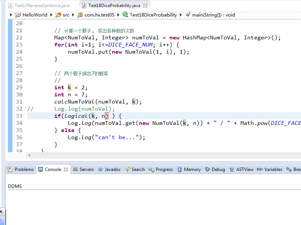Screen dimensions: 301x225
Task: Open the Problems view tab
Action: (x=21, y=169)
